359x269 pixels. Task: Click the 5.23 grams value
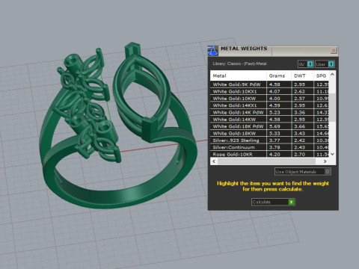[x=274, y=113]
